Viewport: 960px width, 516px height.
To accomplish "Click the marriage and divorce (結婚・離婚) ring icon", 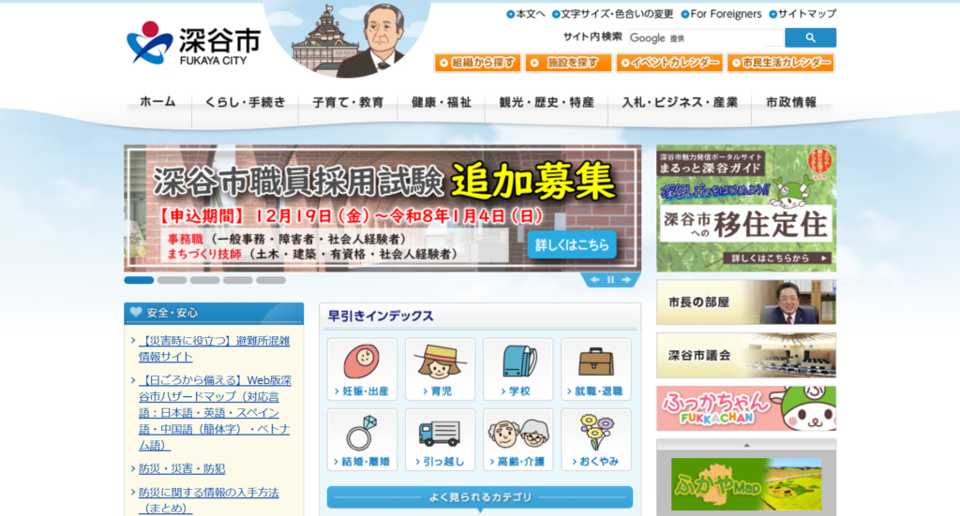I will [362, 439].
